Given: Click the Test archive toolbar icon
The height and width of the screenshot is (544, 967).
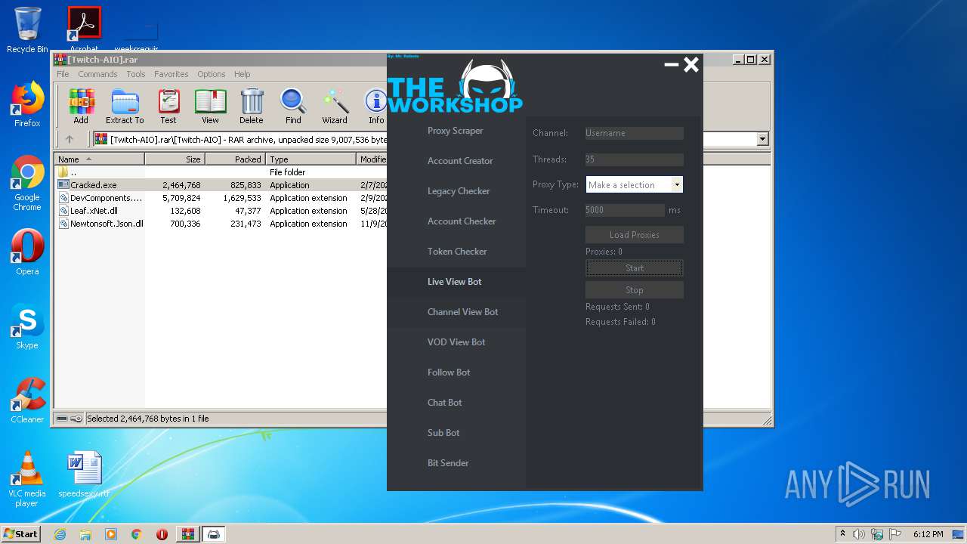Looking at the screenshot, I should [x=168, y=106].
